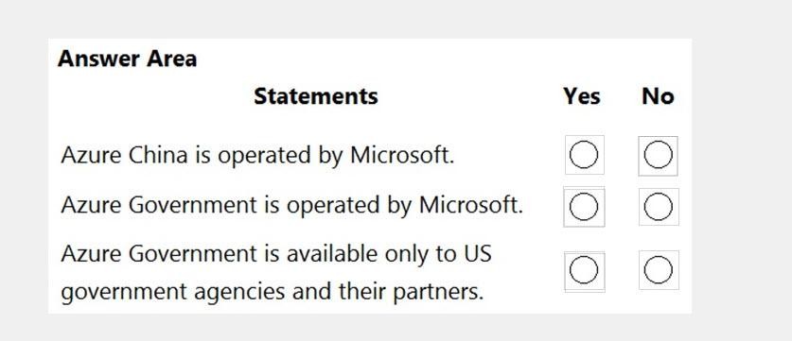Choose Yes for Azure Government operated by Microsoft

point(584,207)
